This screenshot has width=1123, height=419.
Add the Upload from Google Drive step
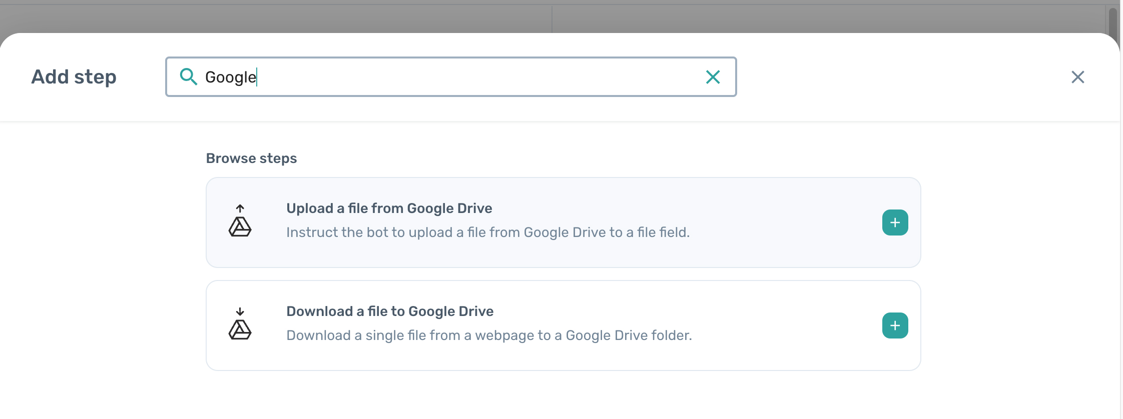[895, 222]
